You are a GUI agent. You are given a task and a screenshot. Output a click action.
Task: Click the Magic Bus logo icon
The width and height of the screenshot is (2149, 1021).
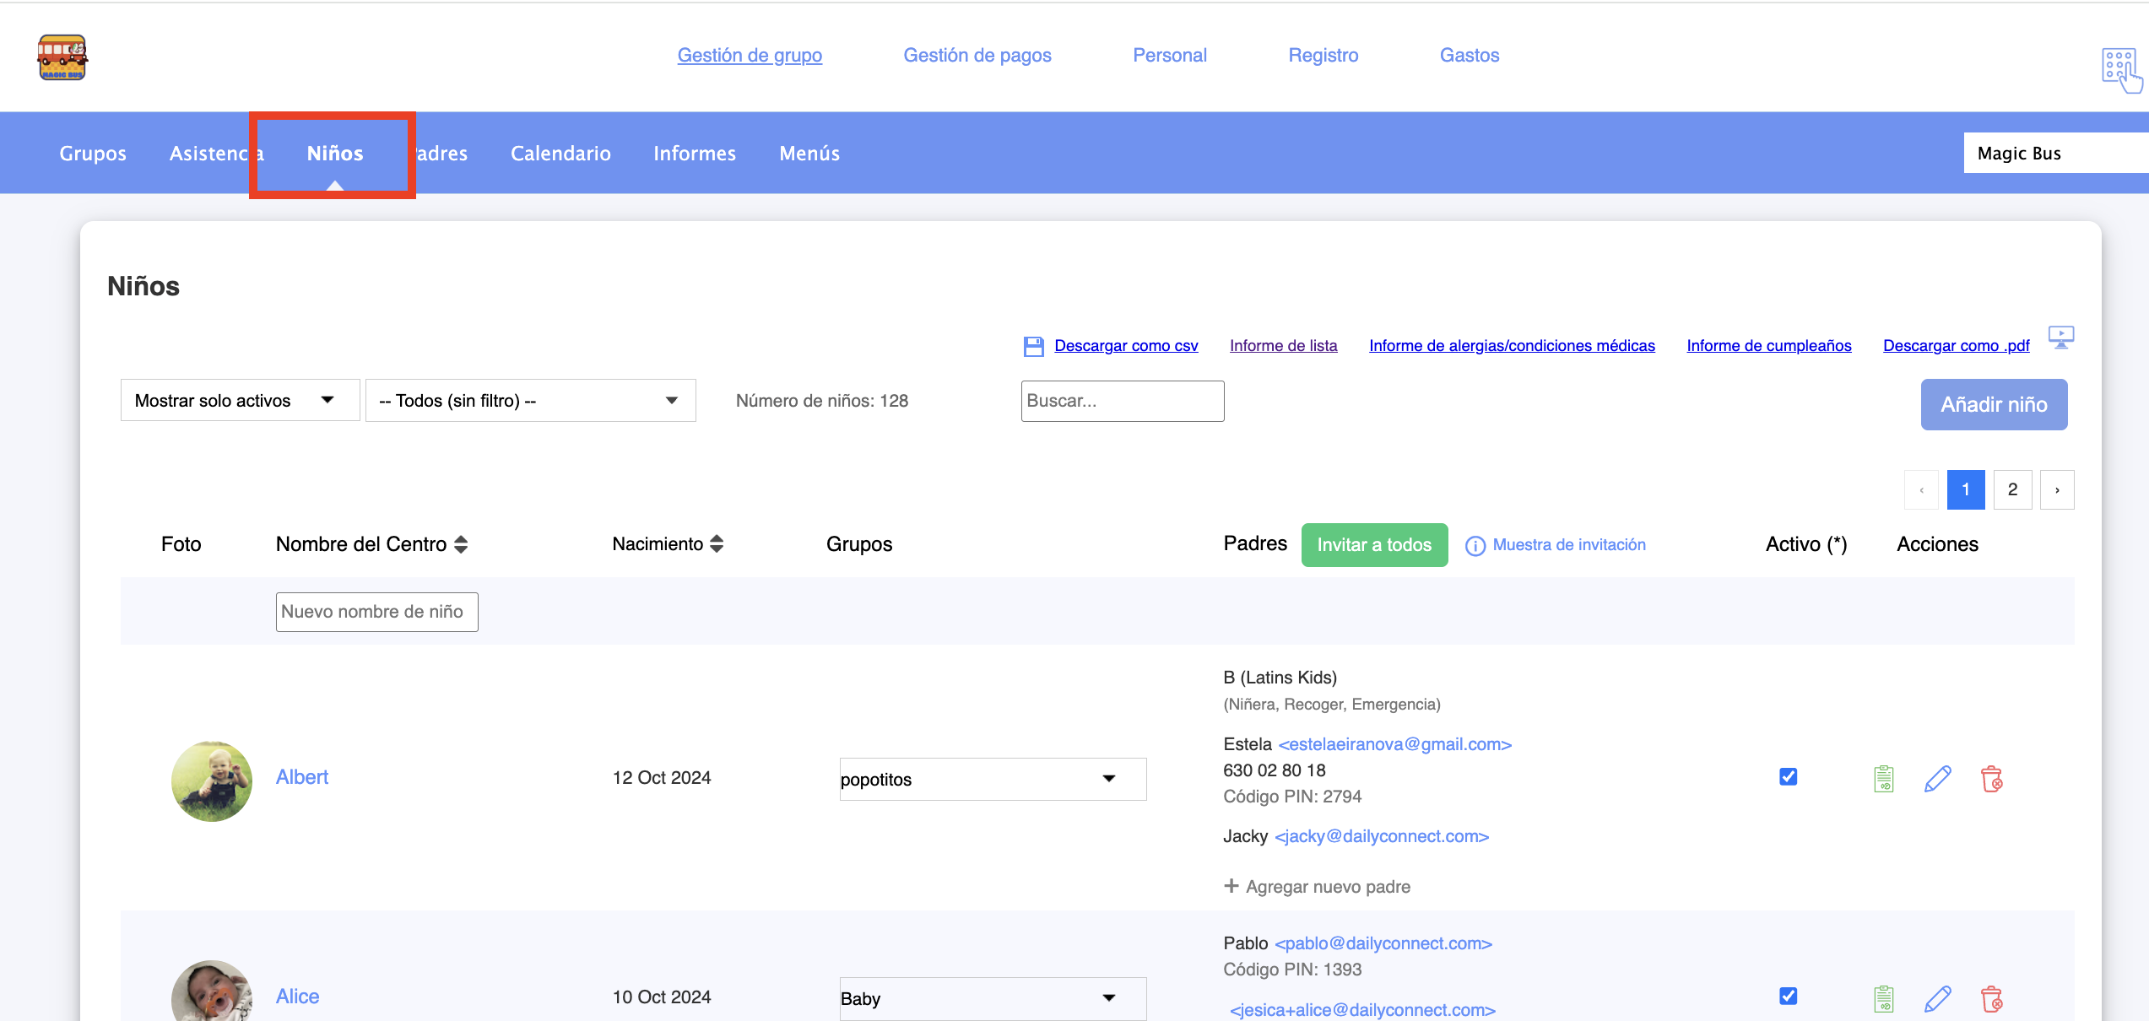coord(62,57)
